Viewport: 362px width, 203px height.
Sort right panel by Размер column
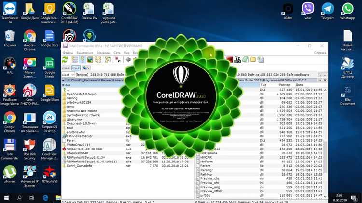click(x=284, y=85)
